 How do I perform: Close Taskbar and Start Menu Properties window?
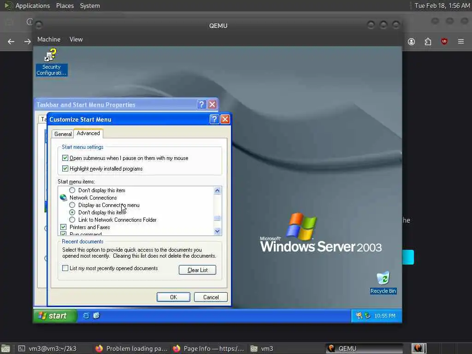tap(212, 105)
